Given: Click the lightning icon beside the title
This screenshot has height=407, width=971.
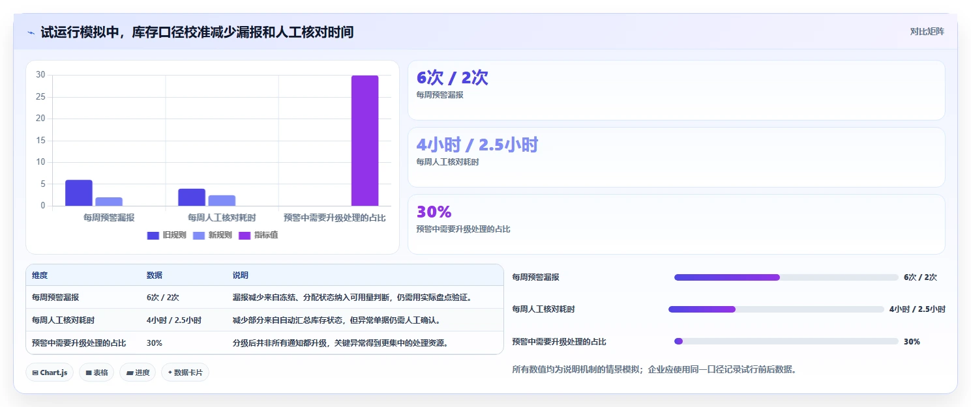Looking at the screenshot, I should pos(31,32).
